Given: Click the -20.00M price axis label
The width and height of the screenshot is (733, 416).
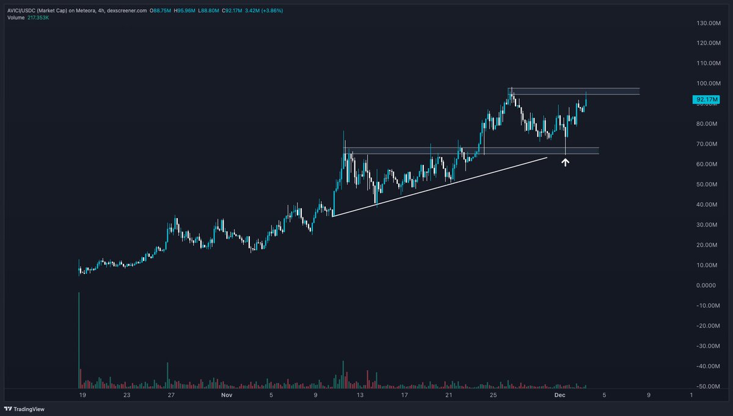Looking at the screenshot, I should pyautogui.click(x=709, y=326).
